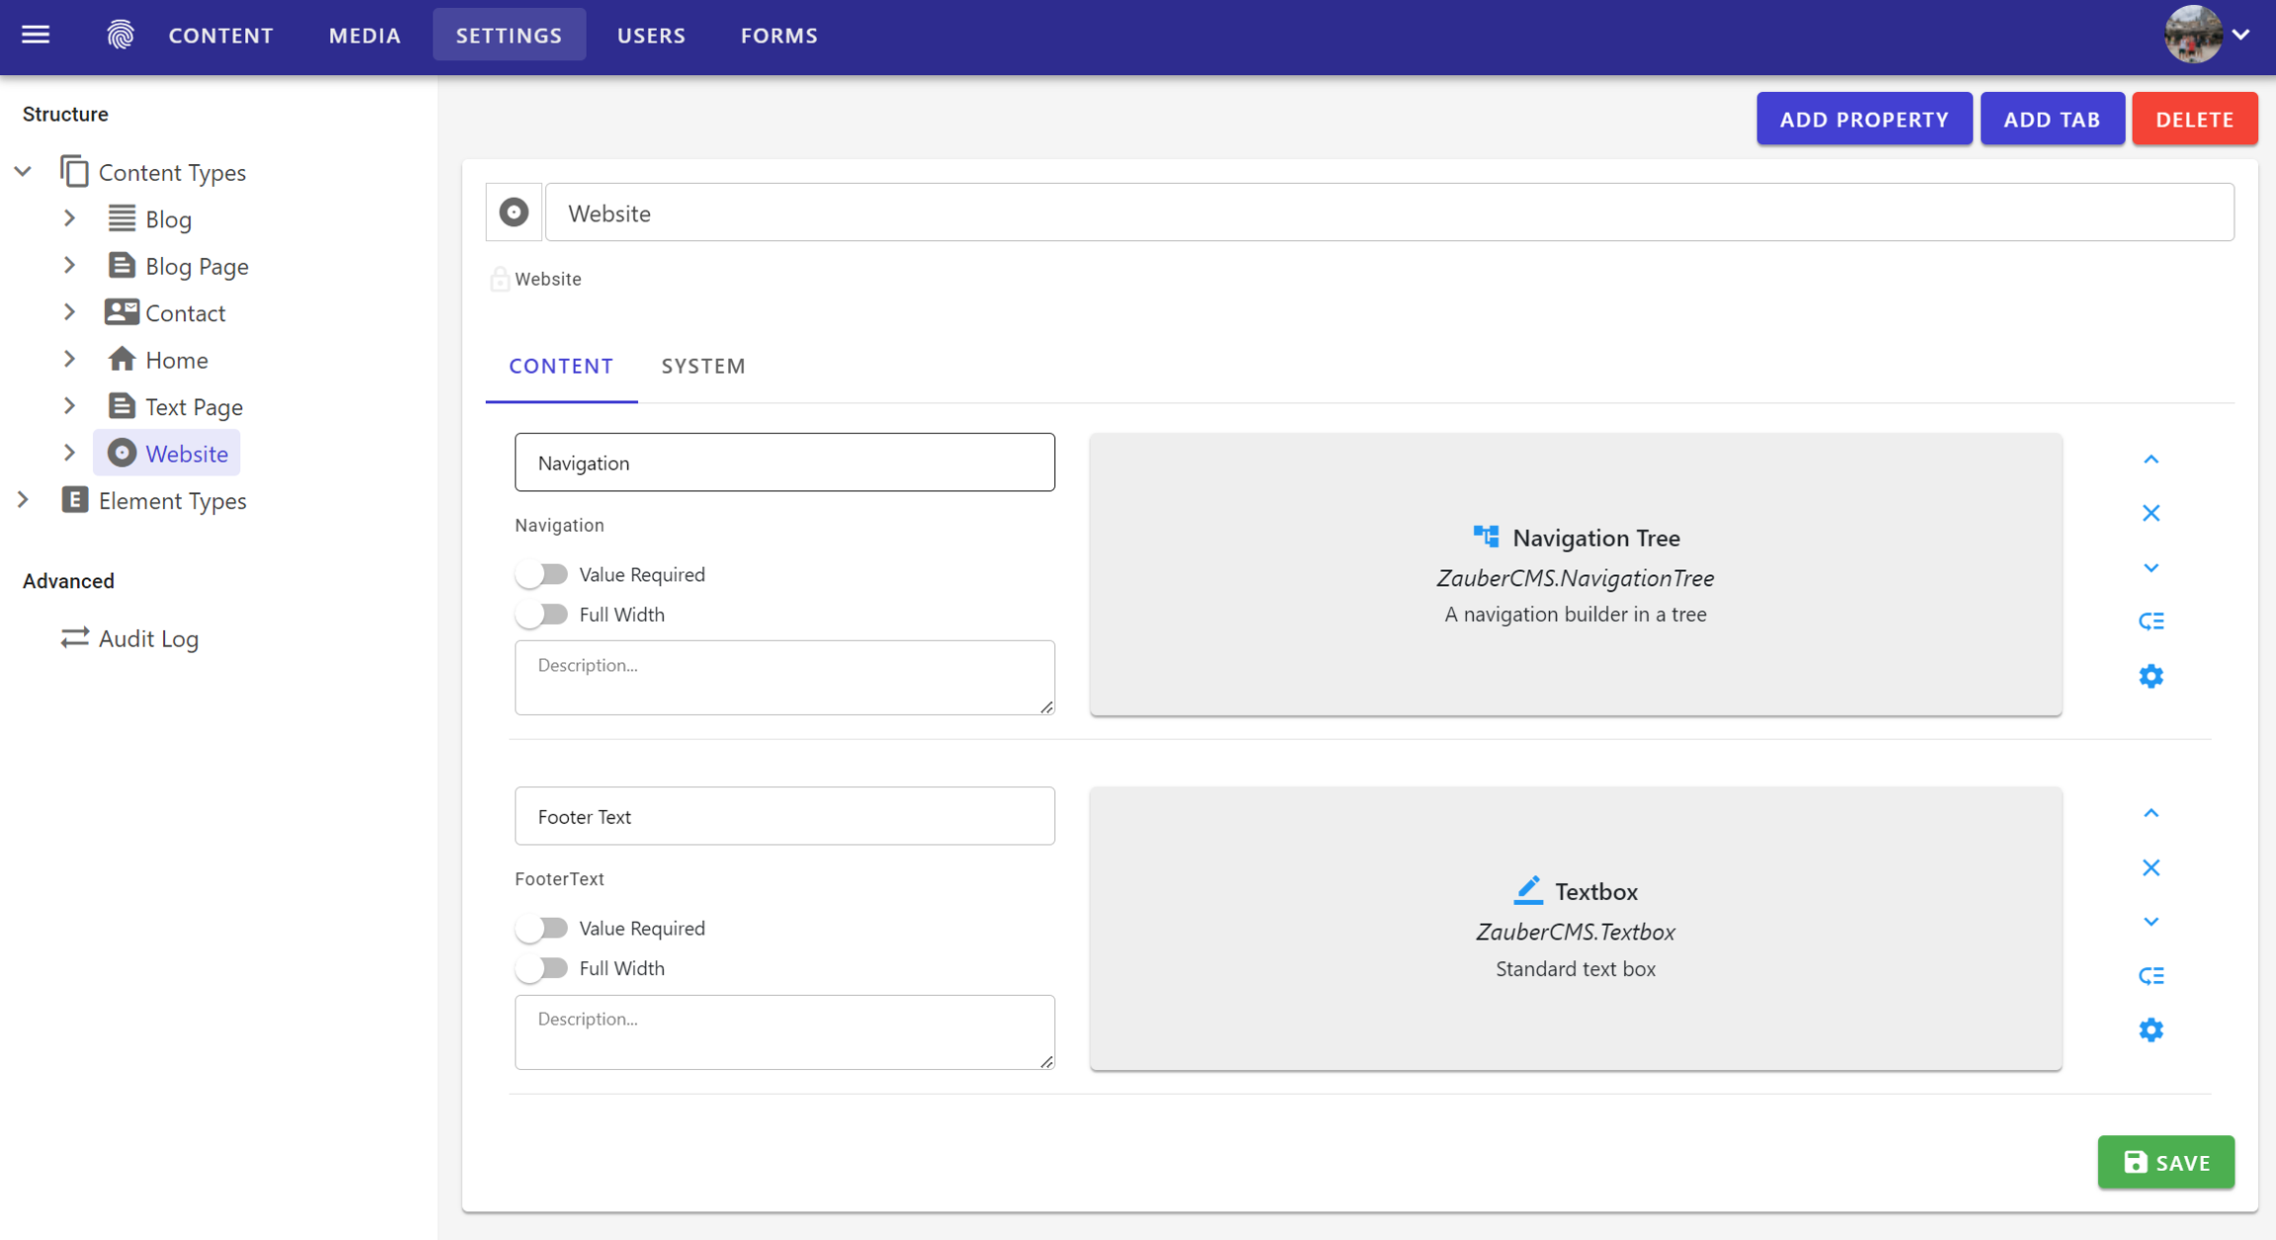Click the Add Property button
This screenshot has height=1240, width=2276.
click(x=1864, y=119)
